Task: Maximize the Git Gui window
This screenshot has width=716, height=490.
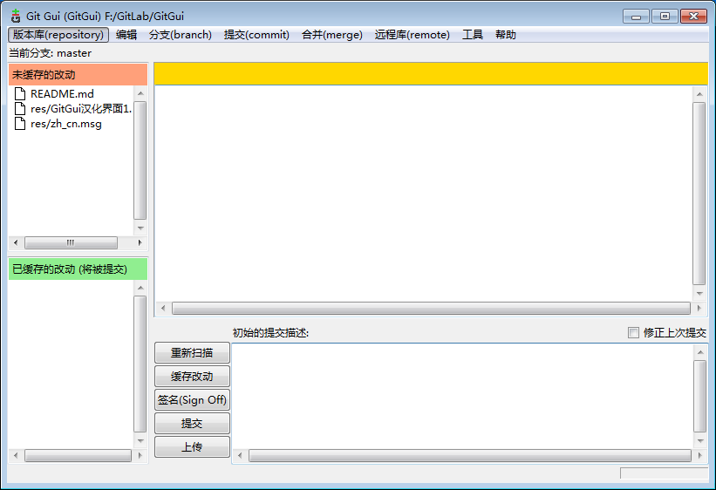Action: [x=665, y=17]
